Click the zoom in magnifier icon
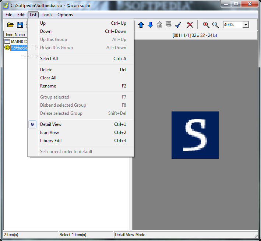 click(x=206, y=25)
